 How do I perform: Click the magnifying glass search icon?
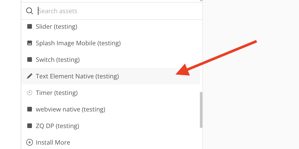30,11
